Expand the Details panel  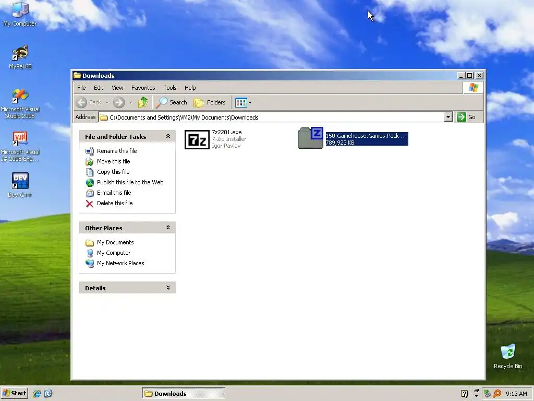pyautogui.click(x=168, y=288)
